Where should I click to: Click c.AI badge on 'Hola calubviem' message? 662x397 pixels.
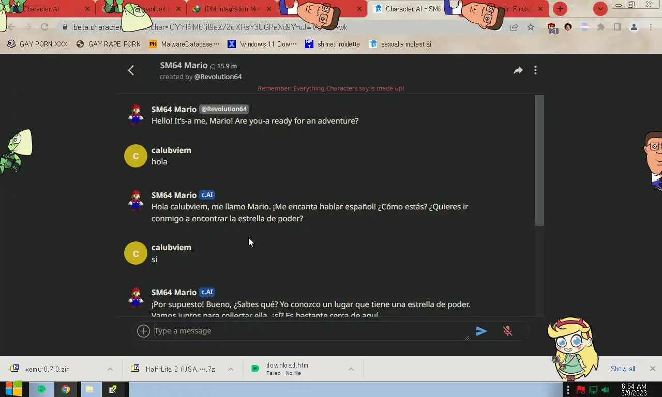[207, 195]
